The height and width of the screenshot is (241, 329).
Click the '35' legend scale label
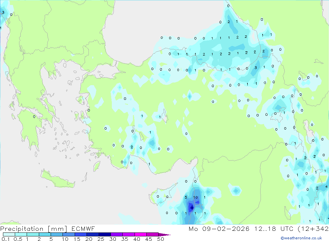click(125, 239)
